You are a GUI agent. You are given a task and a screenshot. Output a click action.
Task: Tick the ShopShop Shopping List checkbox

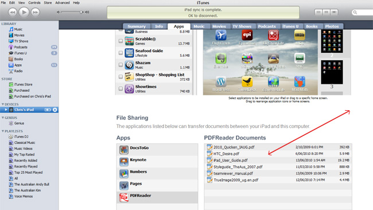click(x=121, y=76)
